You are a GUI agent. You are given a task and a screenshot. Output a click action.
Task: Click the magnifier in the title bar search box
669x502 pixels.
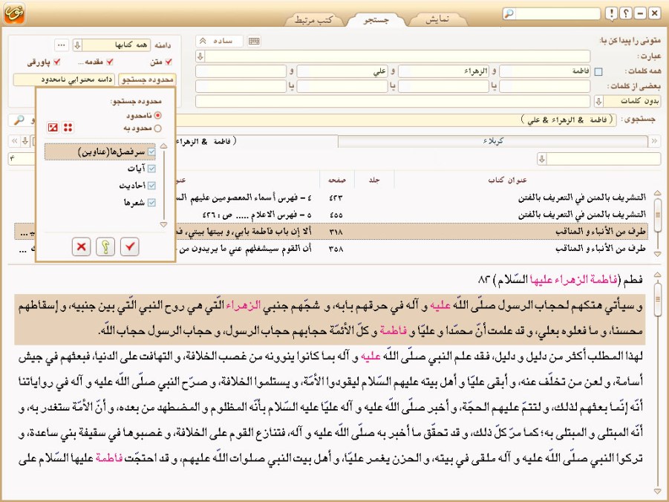pos(509,13)
